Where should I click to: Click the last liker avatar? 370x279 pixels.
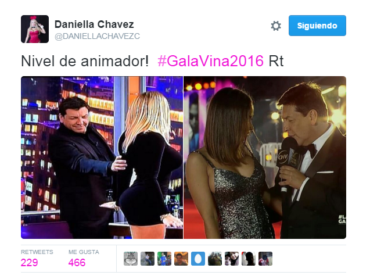(265, 259)
